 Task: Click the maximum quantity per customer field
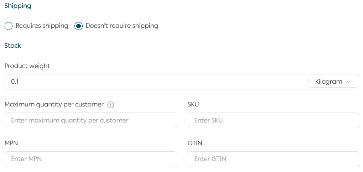point(90,120)
